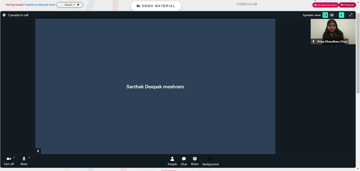Expand microphone options chevron
This screenshot has width=360, height=171.
click(29, 157)
